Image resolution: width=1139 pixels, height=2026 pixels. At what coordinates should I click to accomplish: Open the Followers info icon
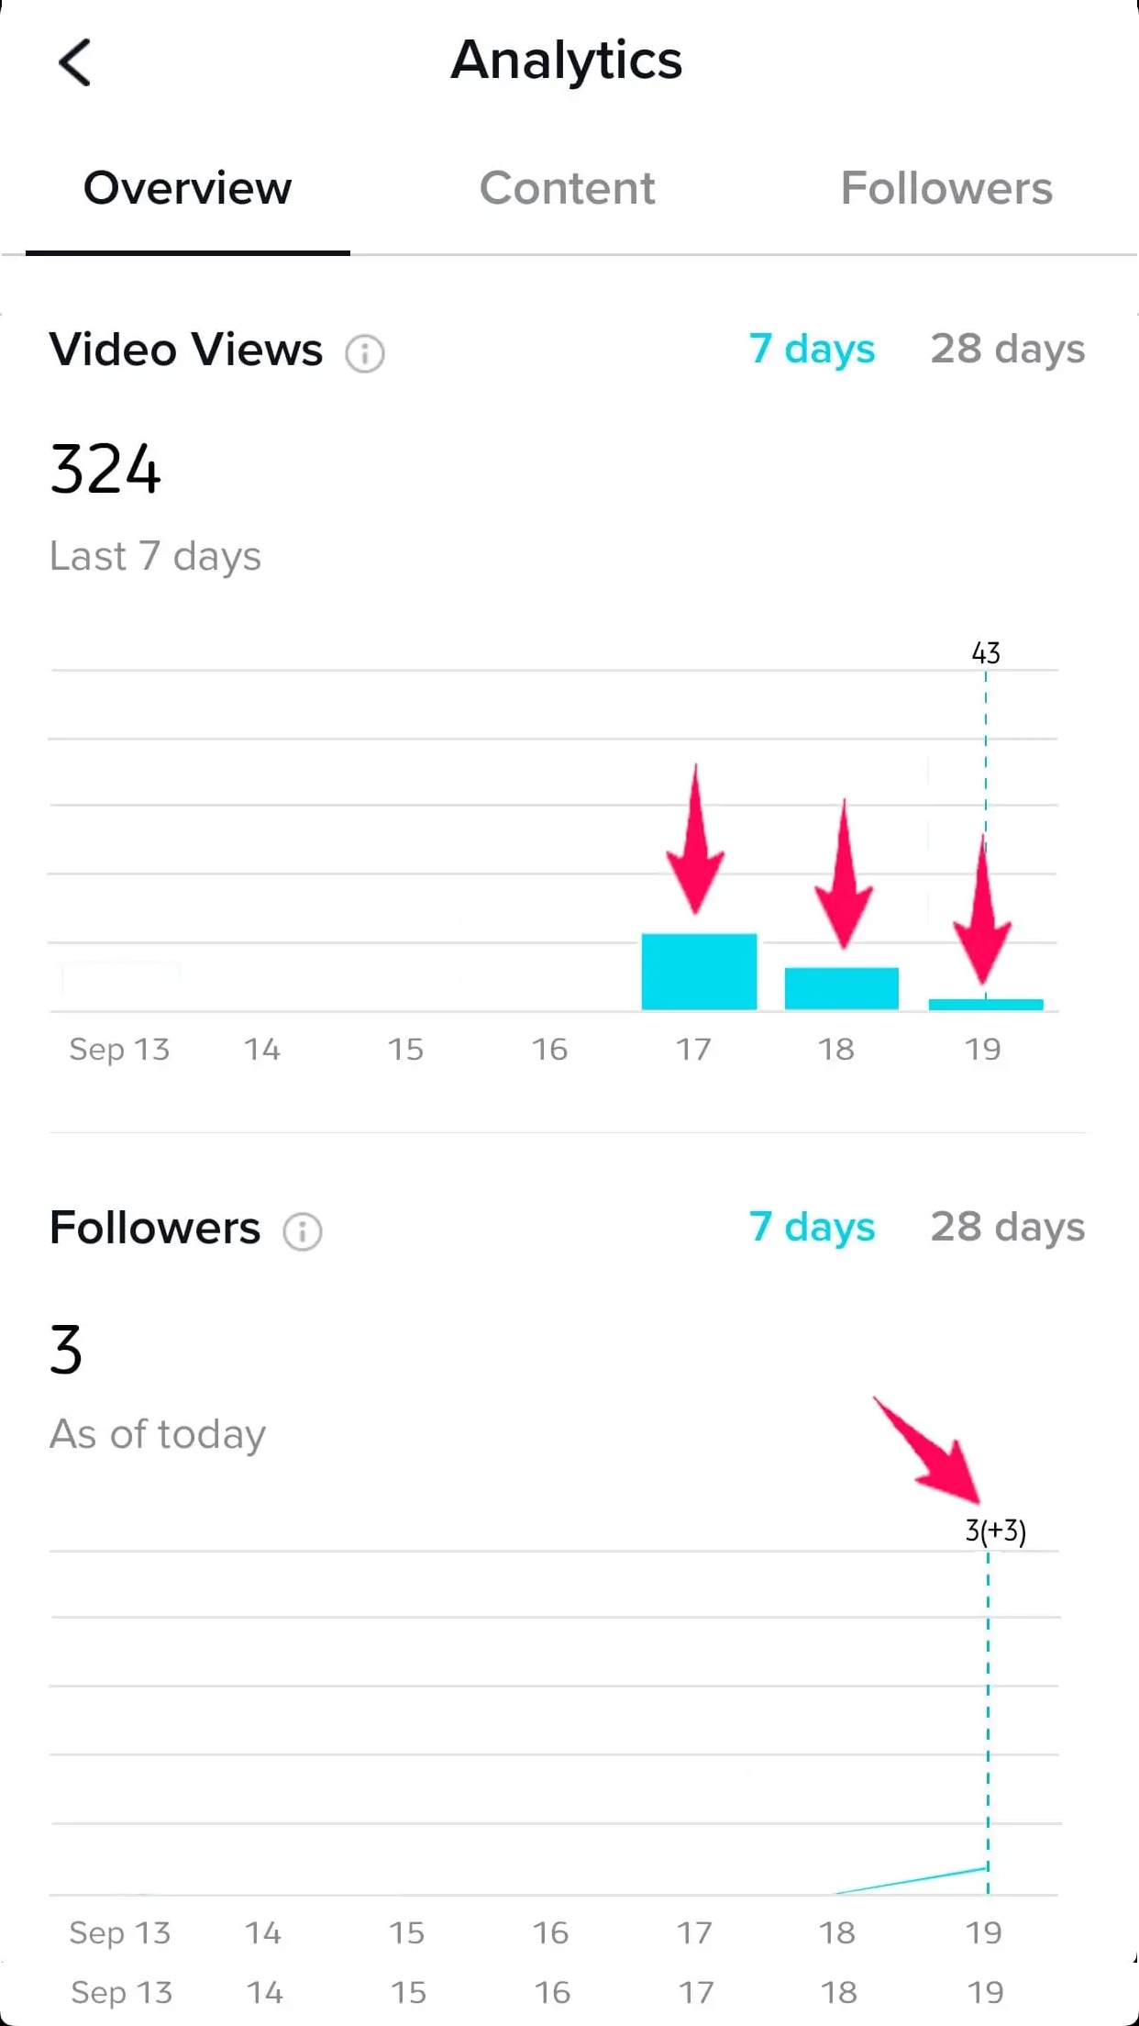(x=303, y=1231)
